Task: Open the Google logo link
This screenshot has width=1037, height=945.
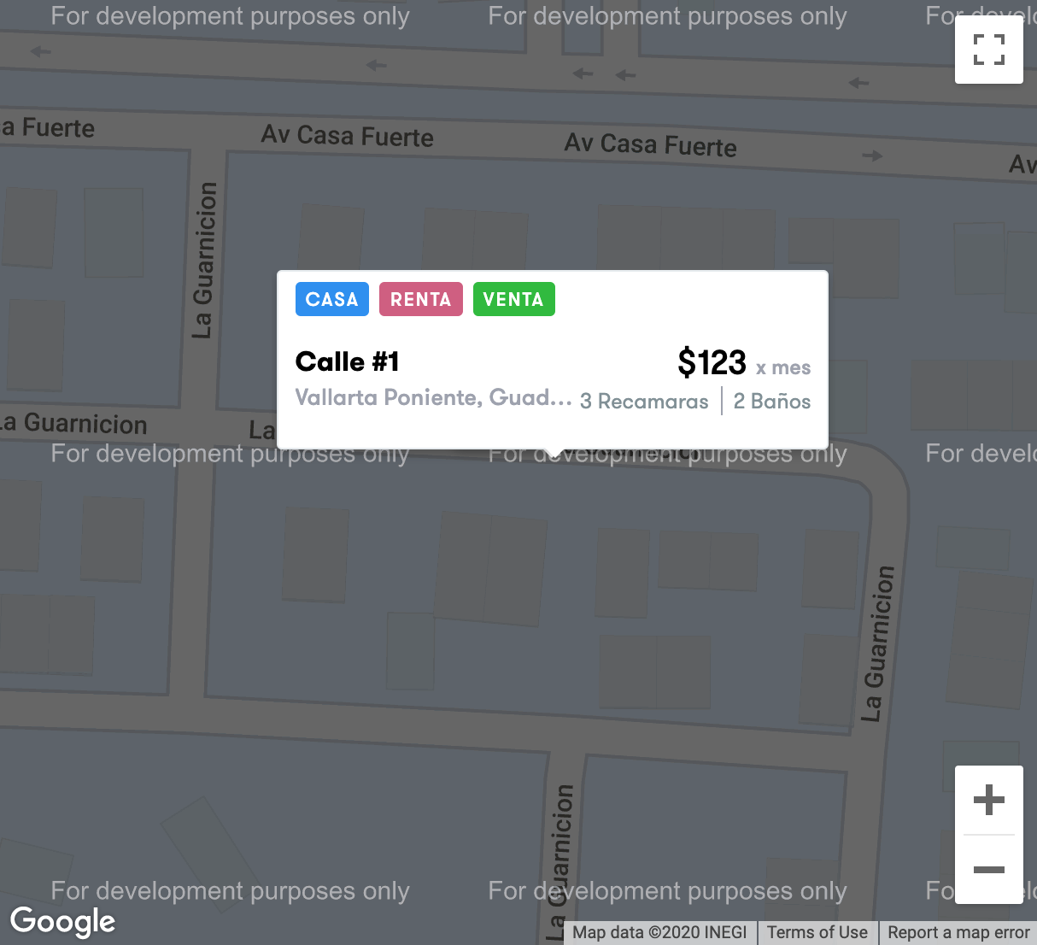Action: point(62,922)
